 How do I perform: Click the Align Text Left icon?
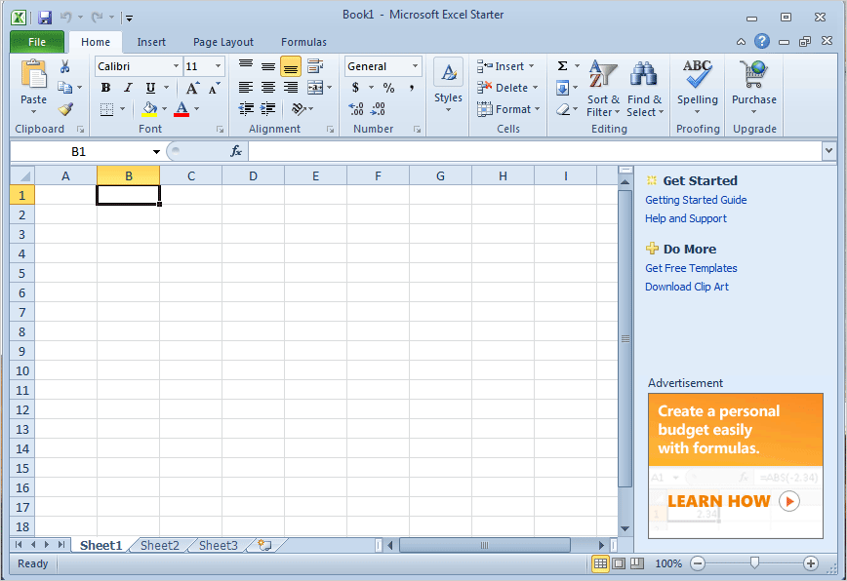(246, 88)
